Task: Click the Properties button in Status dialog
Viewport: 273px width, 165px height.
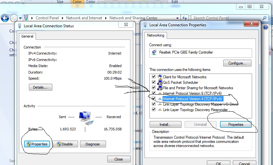Action: 37,144
